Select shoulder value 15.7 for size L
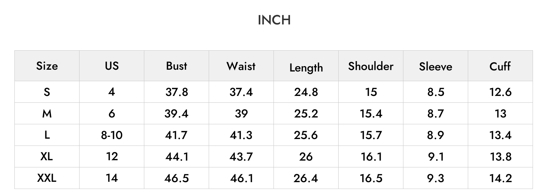 point(371,135)
